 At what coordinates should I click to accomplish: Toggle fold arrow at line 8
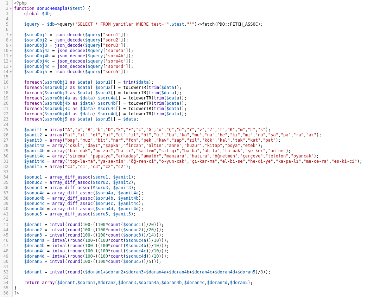click(11, 40)
